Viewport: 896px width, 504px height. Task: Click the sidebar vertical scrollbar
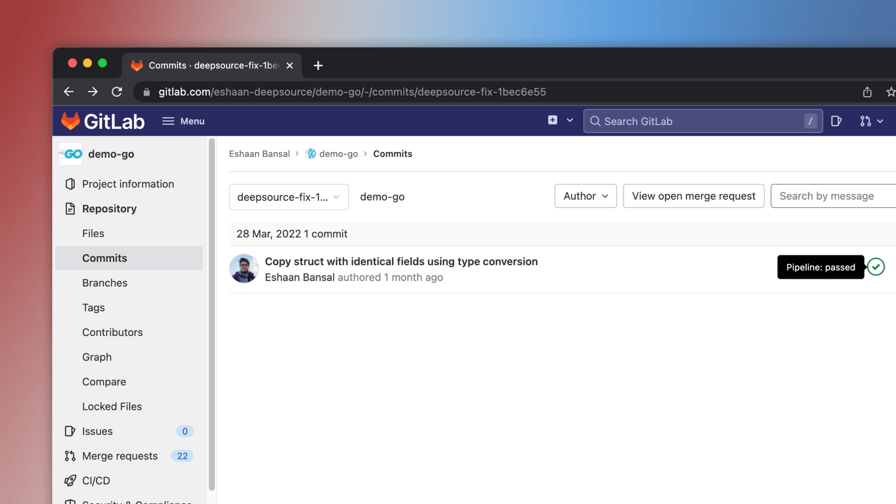[212, 314]
